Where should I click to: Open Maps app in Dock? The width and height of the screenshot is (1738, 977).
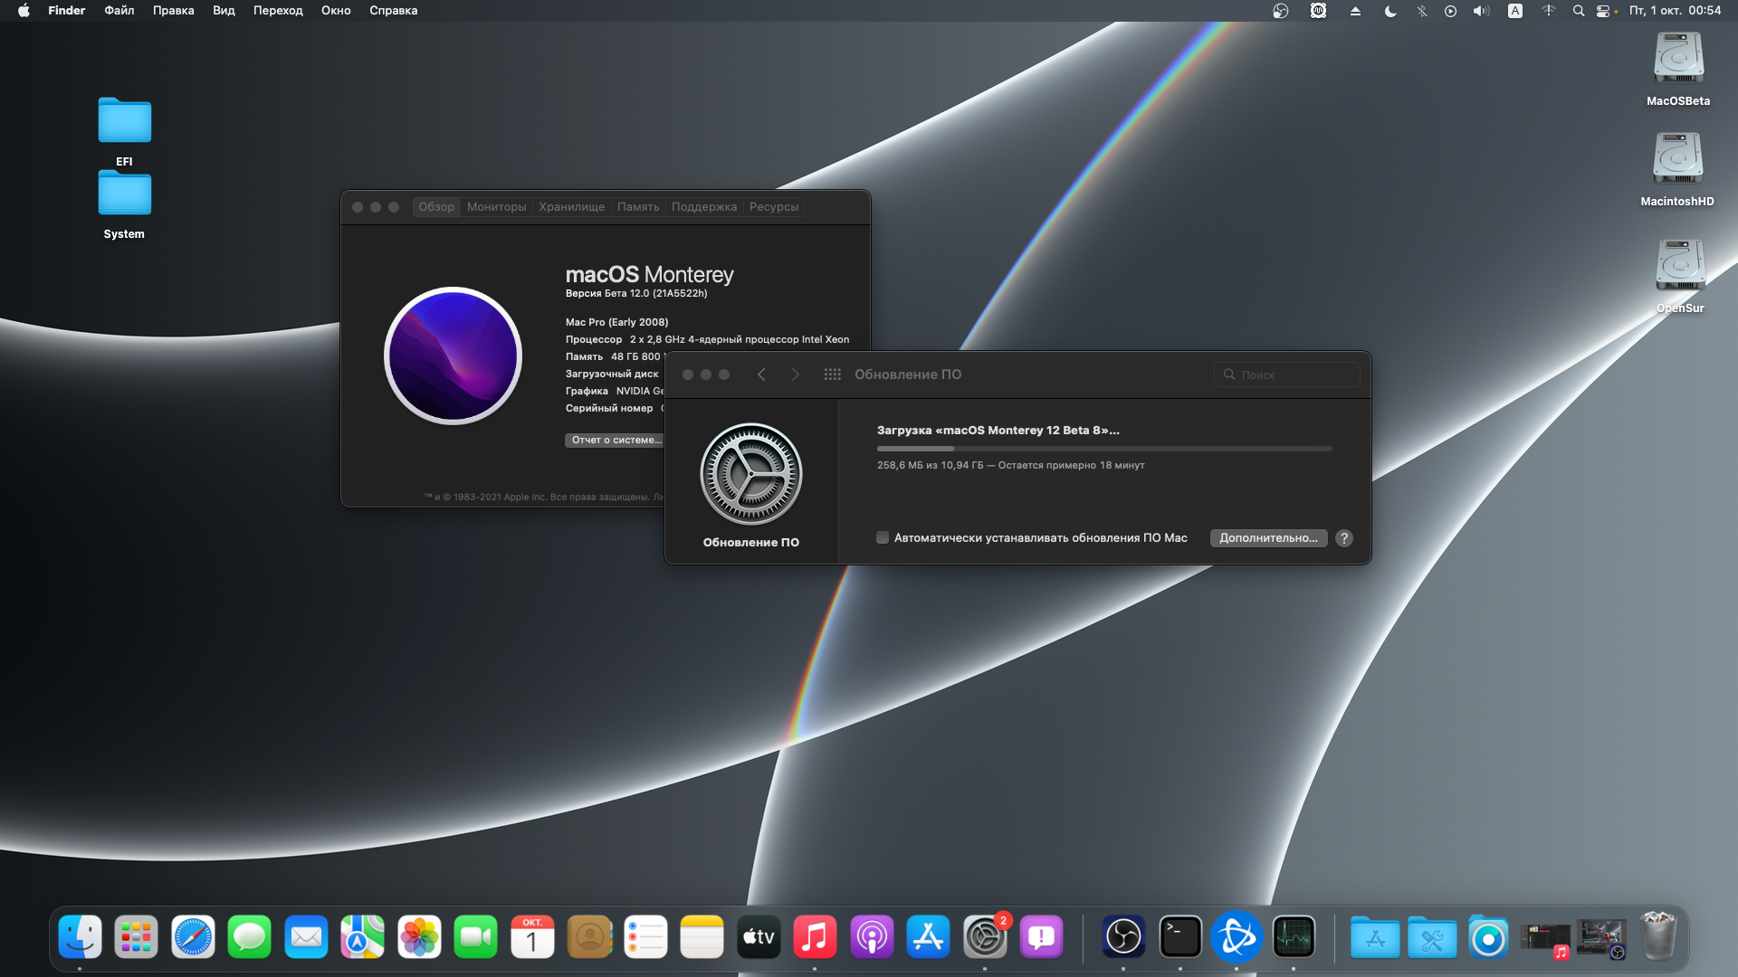tap(362, 937)
